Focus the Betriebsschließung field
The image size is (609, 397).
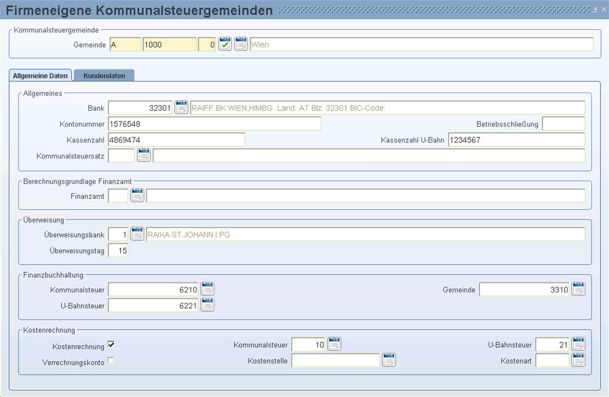563,124
